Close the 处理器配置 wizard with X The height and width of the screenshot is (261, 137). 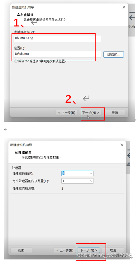click(122, 145)
